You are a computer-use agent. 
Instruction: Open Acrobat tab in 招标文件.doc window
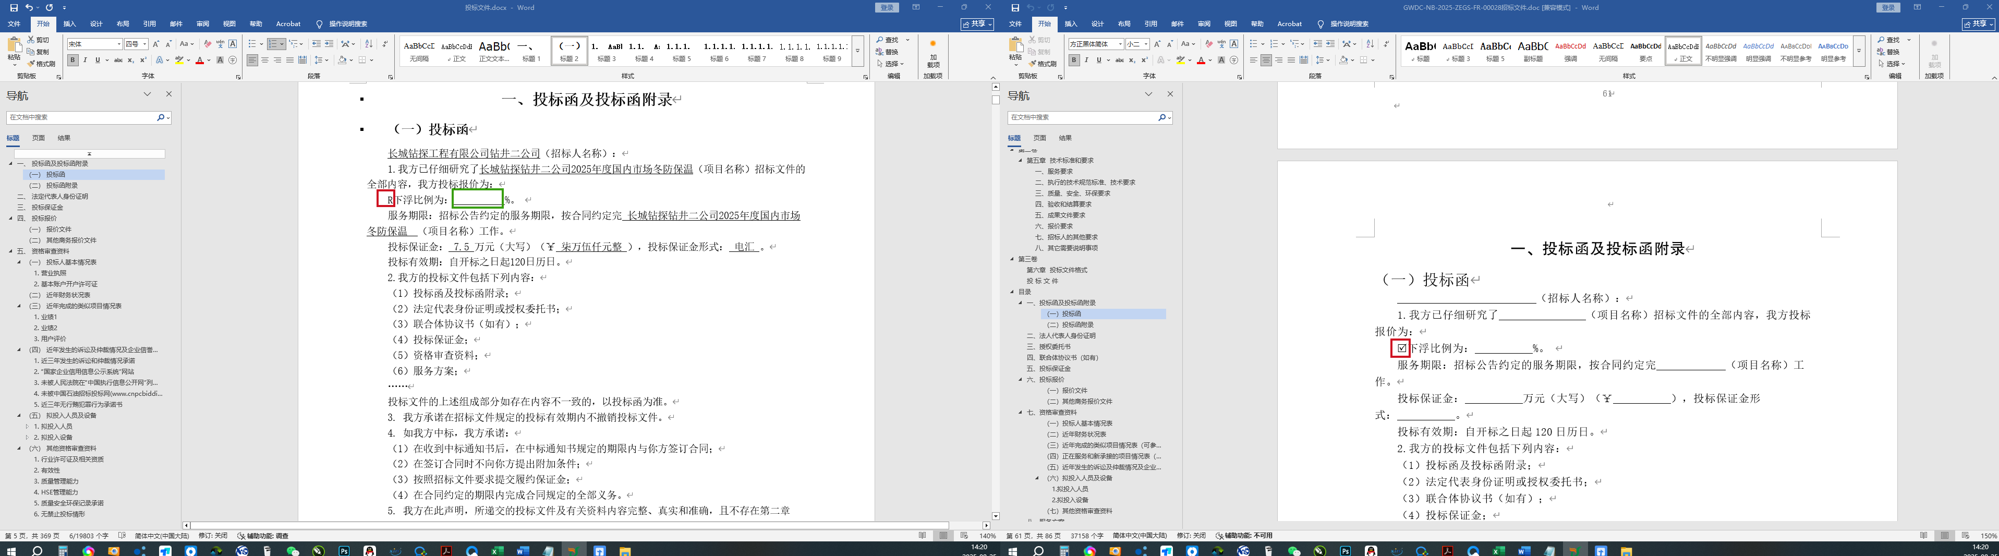click(x=1290, y=24)
